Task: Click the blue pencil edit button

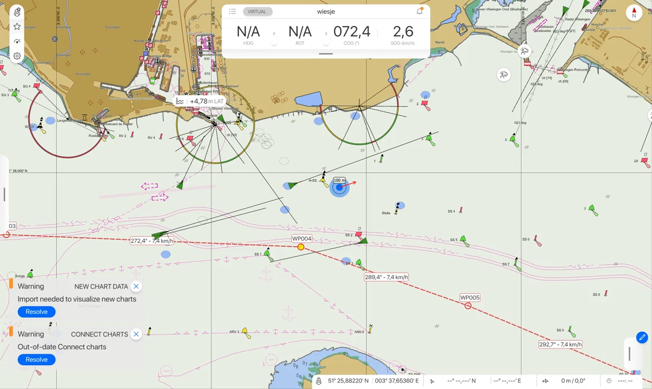Action: pos(642,338)
